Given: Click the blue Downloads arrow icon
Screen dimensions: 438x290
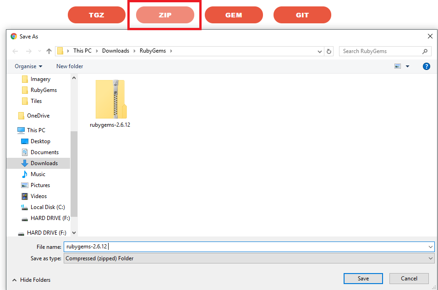Looking at the screenshot, I should [x=25, y=163].
